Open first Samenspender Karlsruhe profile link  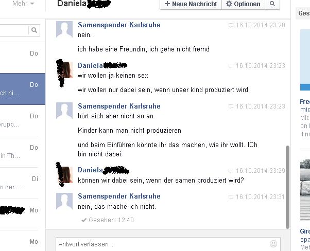(x=119, y=25)
